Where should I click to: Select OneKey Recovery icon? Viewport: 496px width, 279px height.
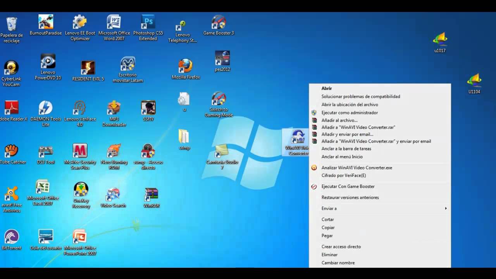[x=81, y=195]
